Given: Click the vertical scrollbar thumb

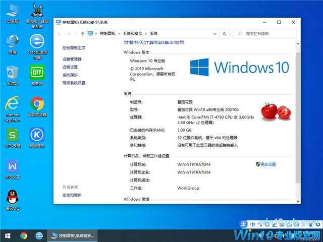Looking at the screenshot, I should coord(298,117).
